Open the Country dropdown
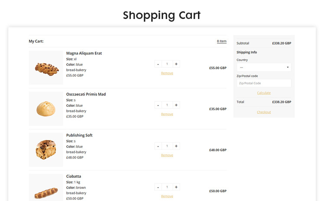Screen dimensions: 324x201 (x=264, y=67)
